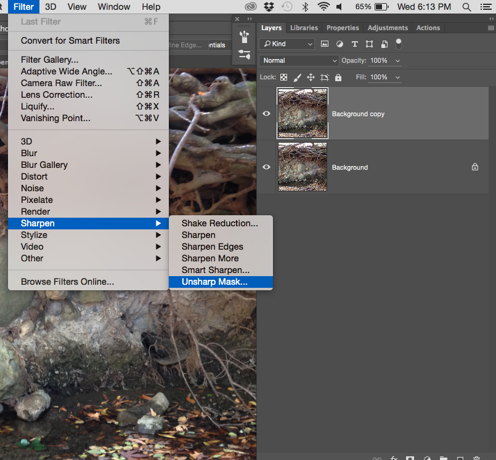Viewport: 496px width, 460px height.
Task: Expand the Blur submenu
Action: pyautogui.click(x=88, y=153)
